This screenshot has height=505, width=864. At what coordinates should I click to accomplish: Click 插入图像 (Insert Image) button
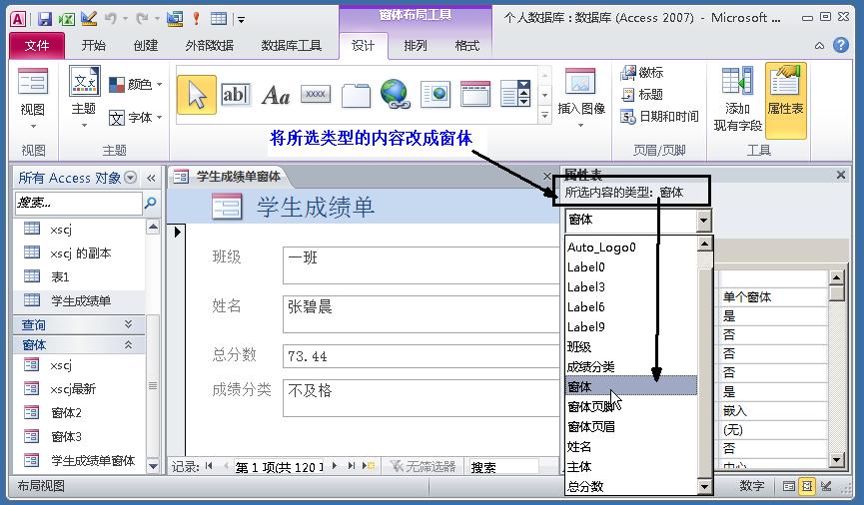click(x=580, y=98)
